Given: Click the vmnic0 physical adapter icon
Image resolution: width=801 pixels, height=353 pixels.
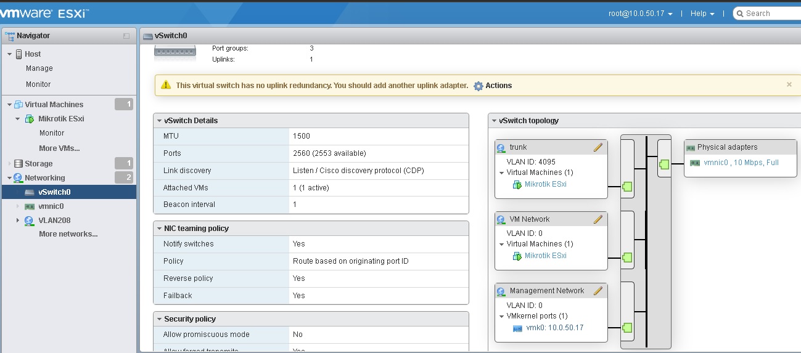Looking at the screenshot, I should coord(695,163).
